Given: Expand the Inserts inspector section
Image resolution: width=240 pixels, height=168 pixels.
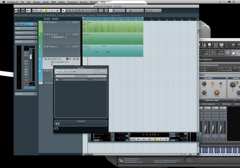Looking at the screenshot, I should tap(26, 28).
